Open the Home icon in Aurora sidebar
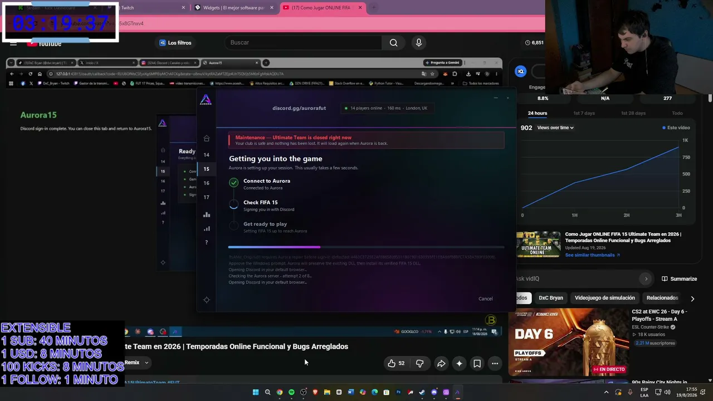The image size is (713, 401). 207,139
